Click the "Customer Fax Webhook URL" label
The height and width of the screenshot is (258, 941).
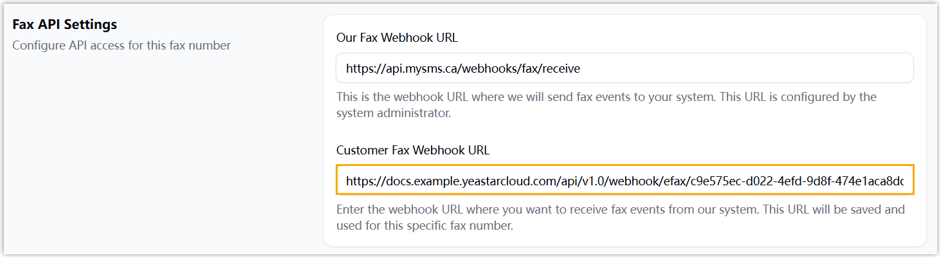(412, 151)
